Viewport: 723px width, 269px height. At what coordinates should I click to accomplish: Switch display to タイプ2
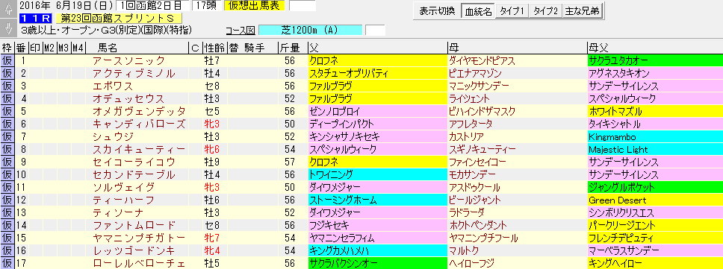545,11
